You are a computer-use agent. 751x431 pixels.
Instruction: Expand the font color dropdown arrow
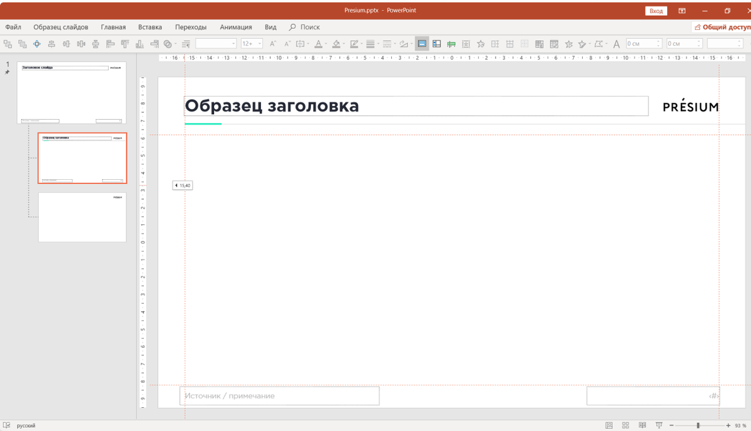(x=326, y=44)
